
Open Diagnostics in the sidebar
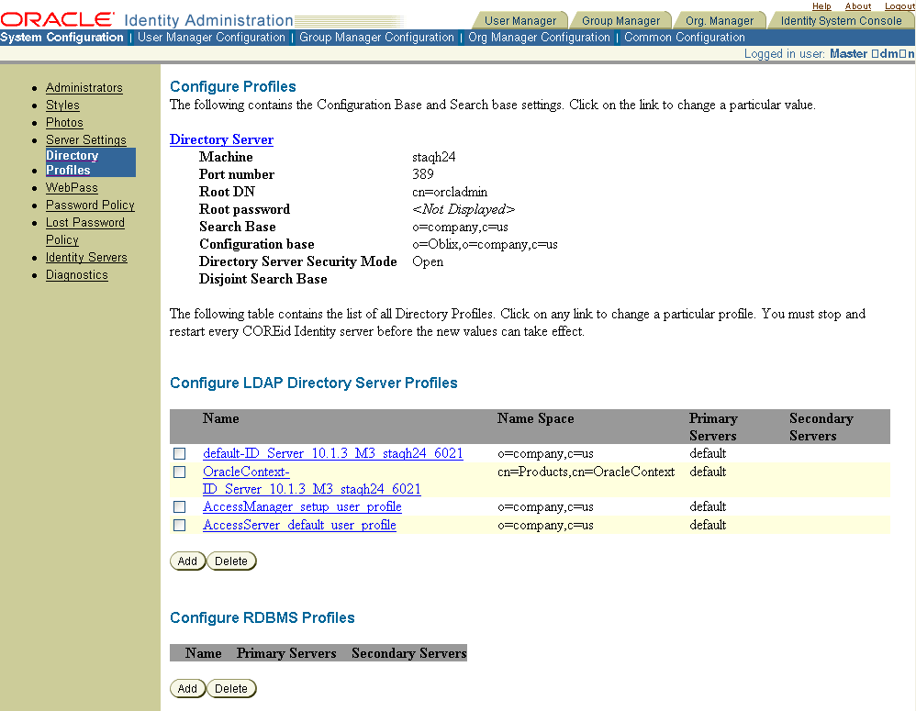pos(76,275)
